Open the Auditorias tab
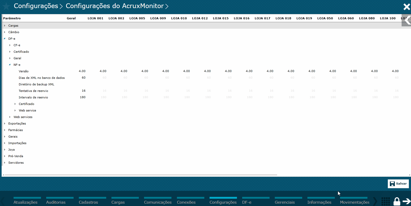This screenshot has height=206, width=411. pos(60,201)
